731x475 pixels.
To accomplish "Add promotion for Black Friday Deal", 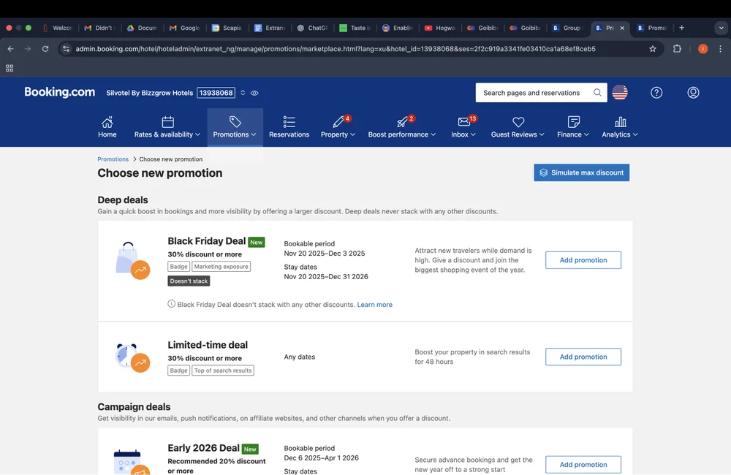I will 583,260.
